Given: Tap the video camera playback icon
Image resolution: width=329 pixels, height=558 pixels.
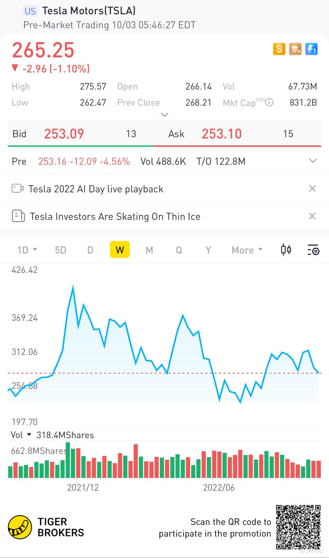Looking at the screenshot, I should [x=18, y=188].
